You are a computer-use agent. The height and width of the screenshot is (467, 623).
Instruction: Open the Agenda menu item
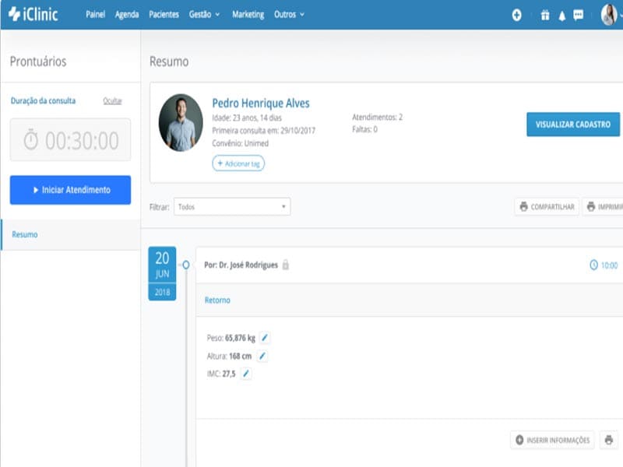tap(127, 15)
